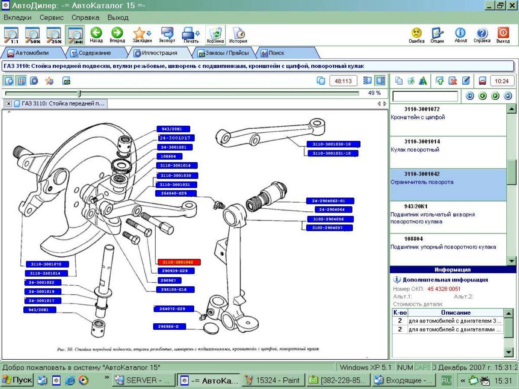Go to previous part in list
This screenshot has height=389, width=519.
[483, 96]
